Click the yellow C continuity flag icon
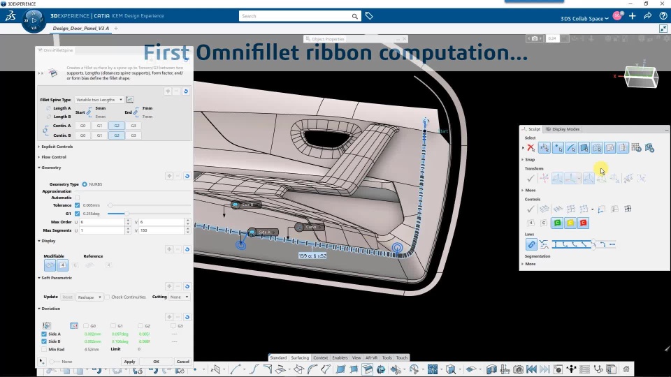Image resolution: width=671 pixels, height=377 pixels. [570, 223]
